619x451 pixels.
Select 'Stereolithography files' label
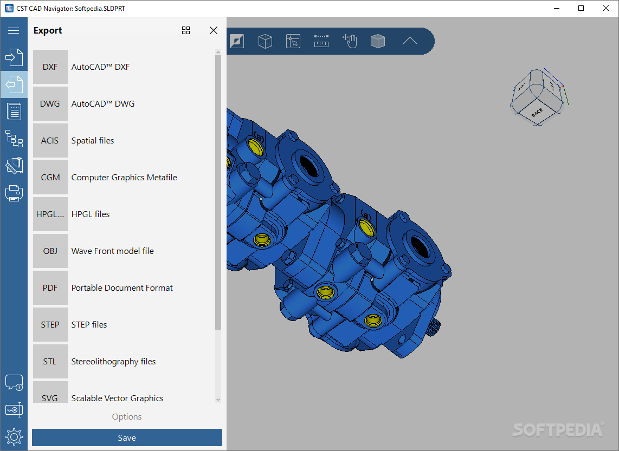[x=113, y=362]
